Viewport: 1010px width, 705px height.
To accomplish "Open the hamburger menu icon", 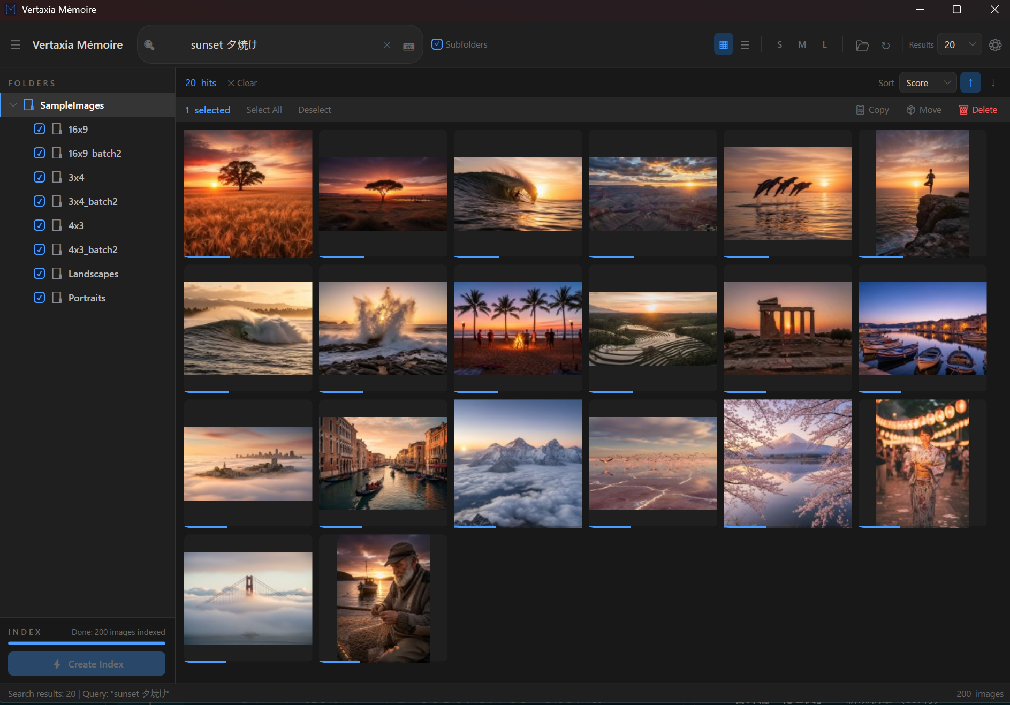I will (16, 45).
